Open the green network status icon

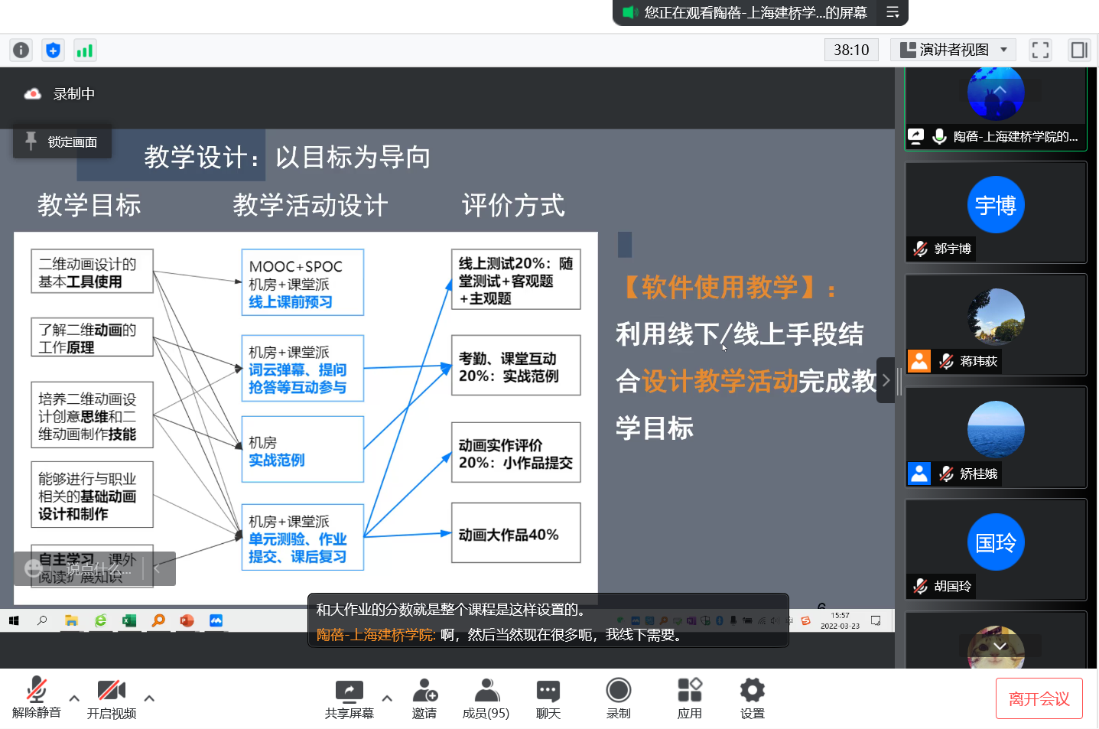(x=84, y=50)
